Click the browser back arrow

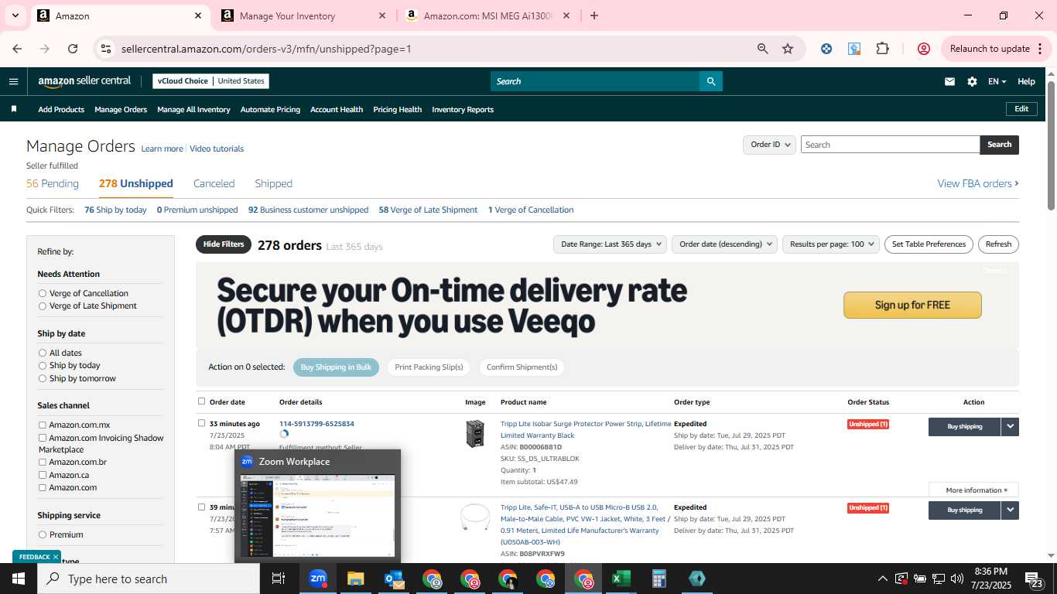17,49
